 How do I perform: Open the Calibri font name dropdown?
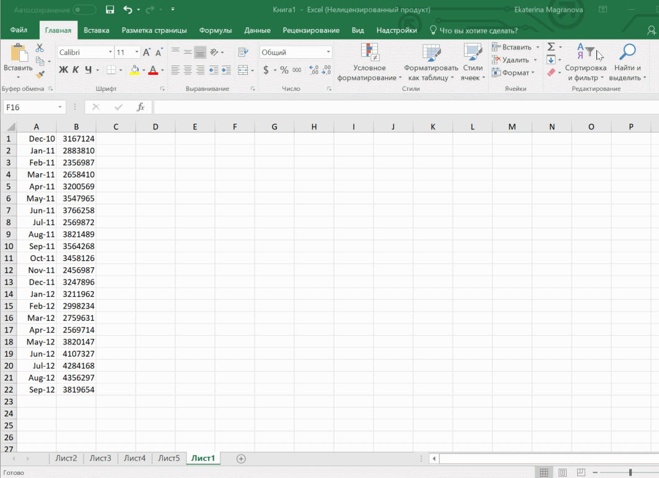point(110,53)
